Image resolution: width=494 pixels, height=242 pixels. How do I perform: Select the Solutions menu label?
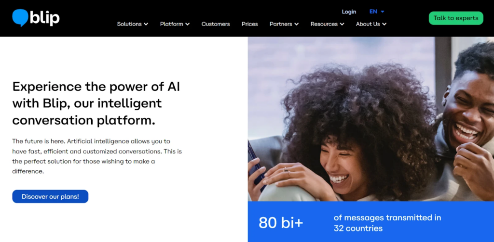tap(129, 24)
